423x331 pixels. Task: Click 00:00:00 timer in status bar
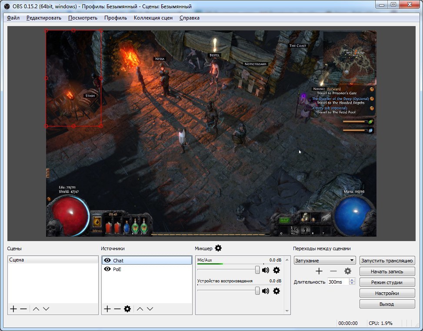348,323
